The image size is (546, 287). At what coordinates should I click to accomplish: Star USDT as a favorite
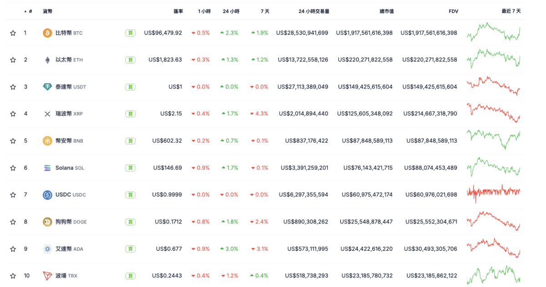coord(13,87)
